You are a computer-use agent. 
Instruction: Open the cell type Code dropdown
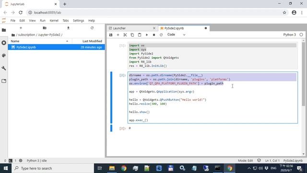(176, 35)
